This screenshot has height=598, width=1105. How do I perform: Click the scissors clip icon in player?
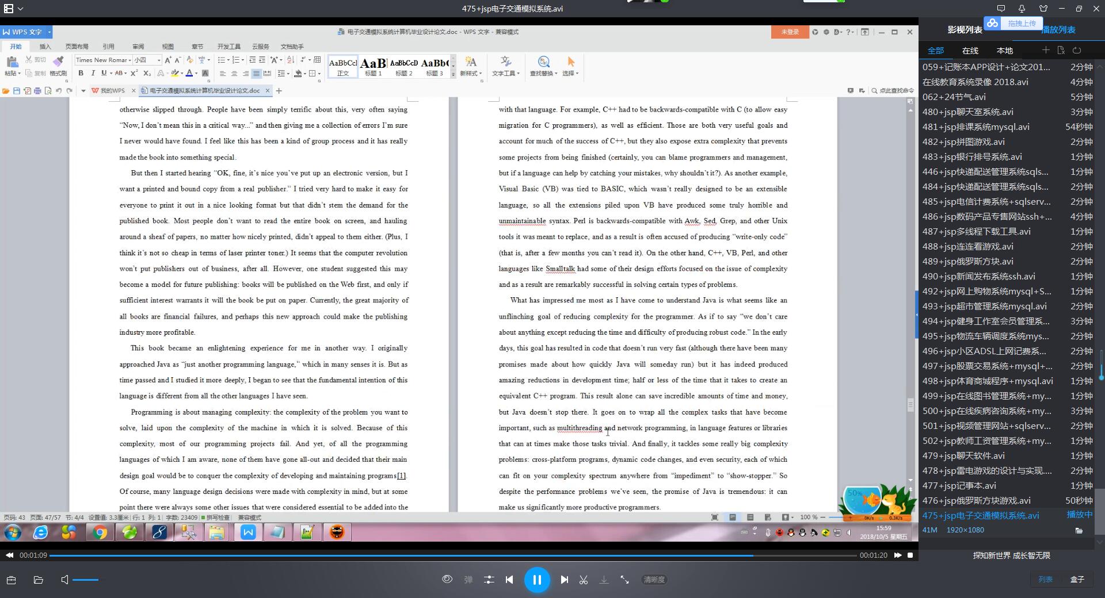pos(584,580)
